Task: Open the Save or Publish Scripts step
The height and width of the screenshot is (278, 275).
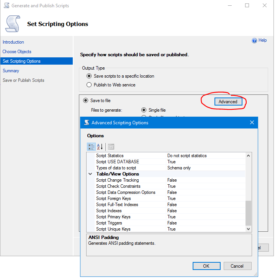Action: click(23, 80)
